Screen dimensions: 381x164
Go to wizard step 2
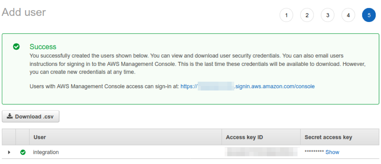[x=307, y=15]
